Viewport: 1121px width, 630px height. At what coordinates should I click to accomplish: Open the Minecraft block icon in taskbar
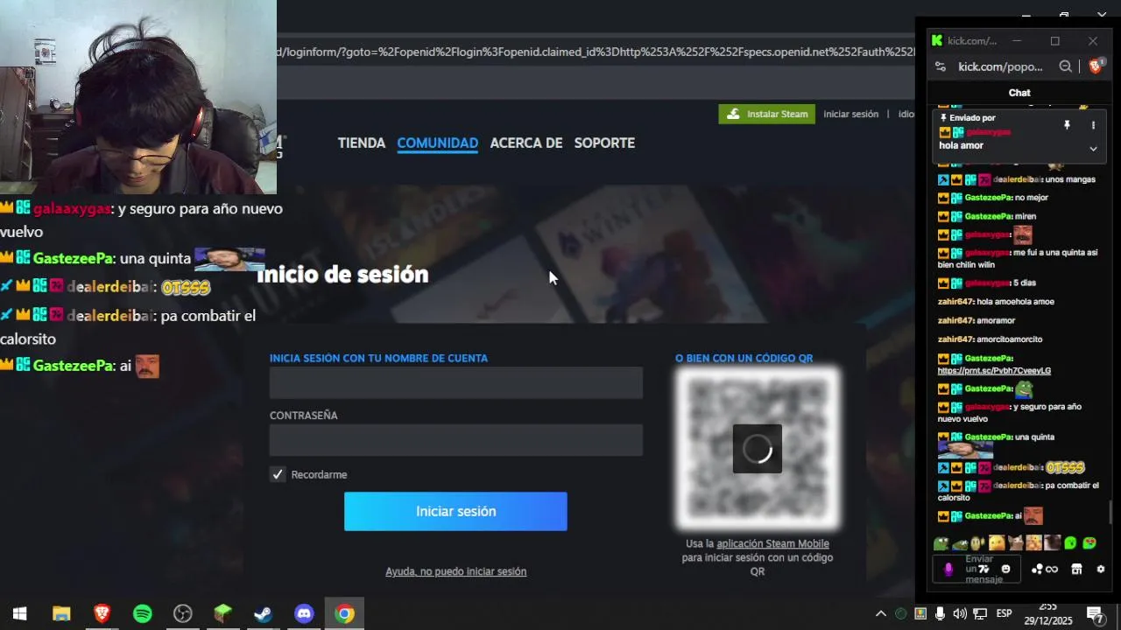222,614
